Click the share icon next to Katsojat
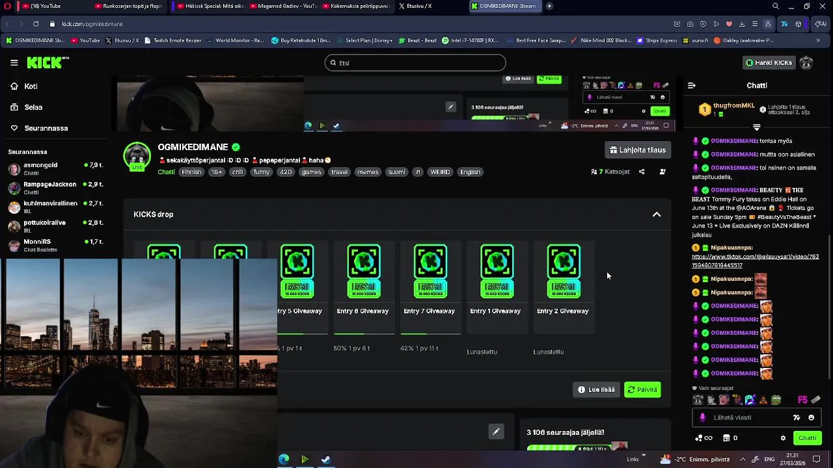Screen dimensions: 833x468 tap(642, 172)
